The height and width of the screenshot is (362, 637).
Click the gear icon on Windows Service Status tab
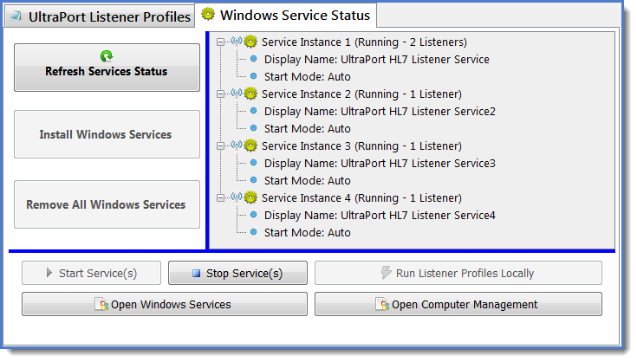pyautogui.click(x=208, y=14)
